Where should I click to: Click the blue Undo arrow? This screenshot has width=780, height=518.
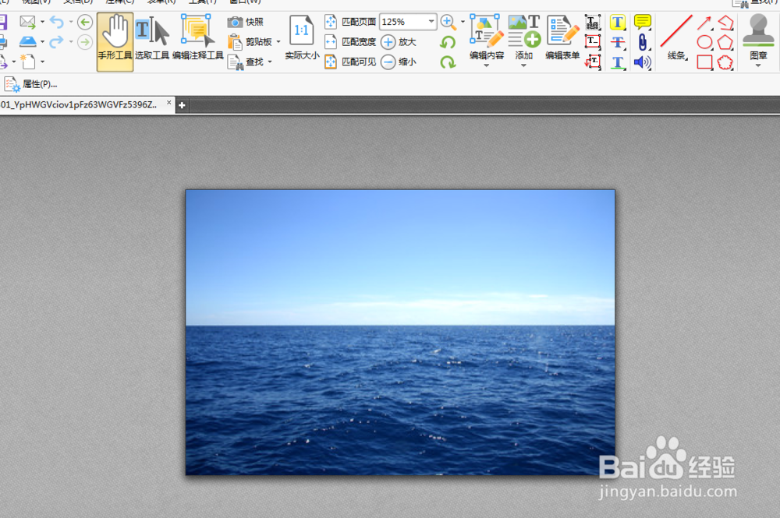tap(57, 22)
